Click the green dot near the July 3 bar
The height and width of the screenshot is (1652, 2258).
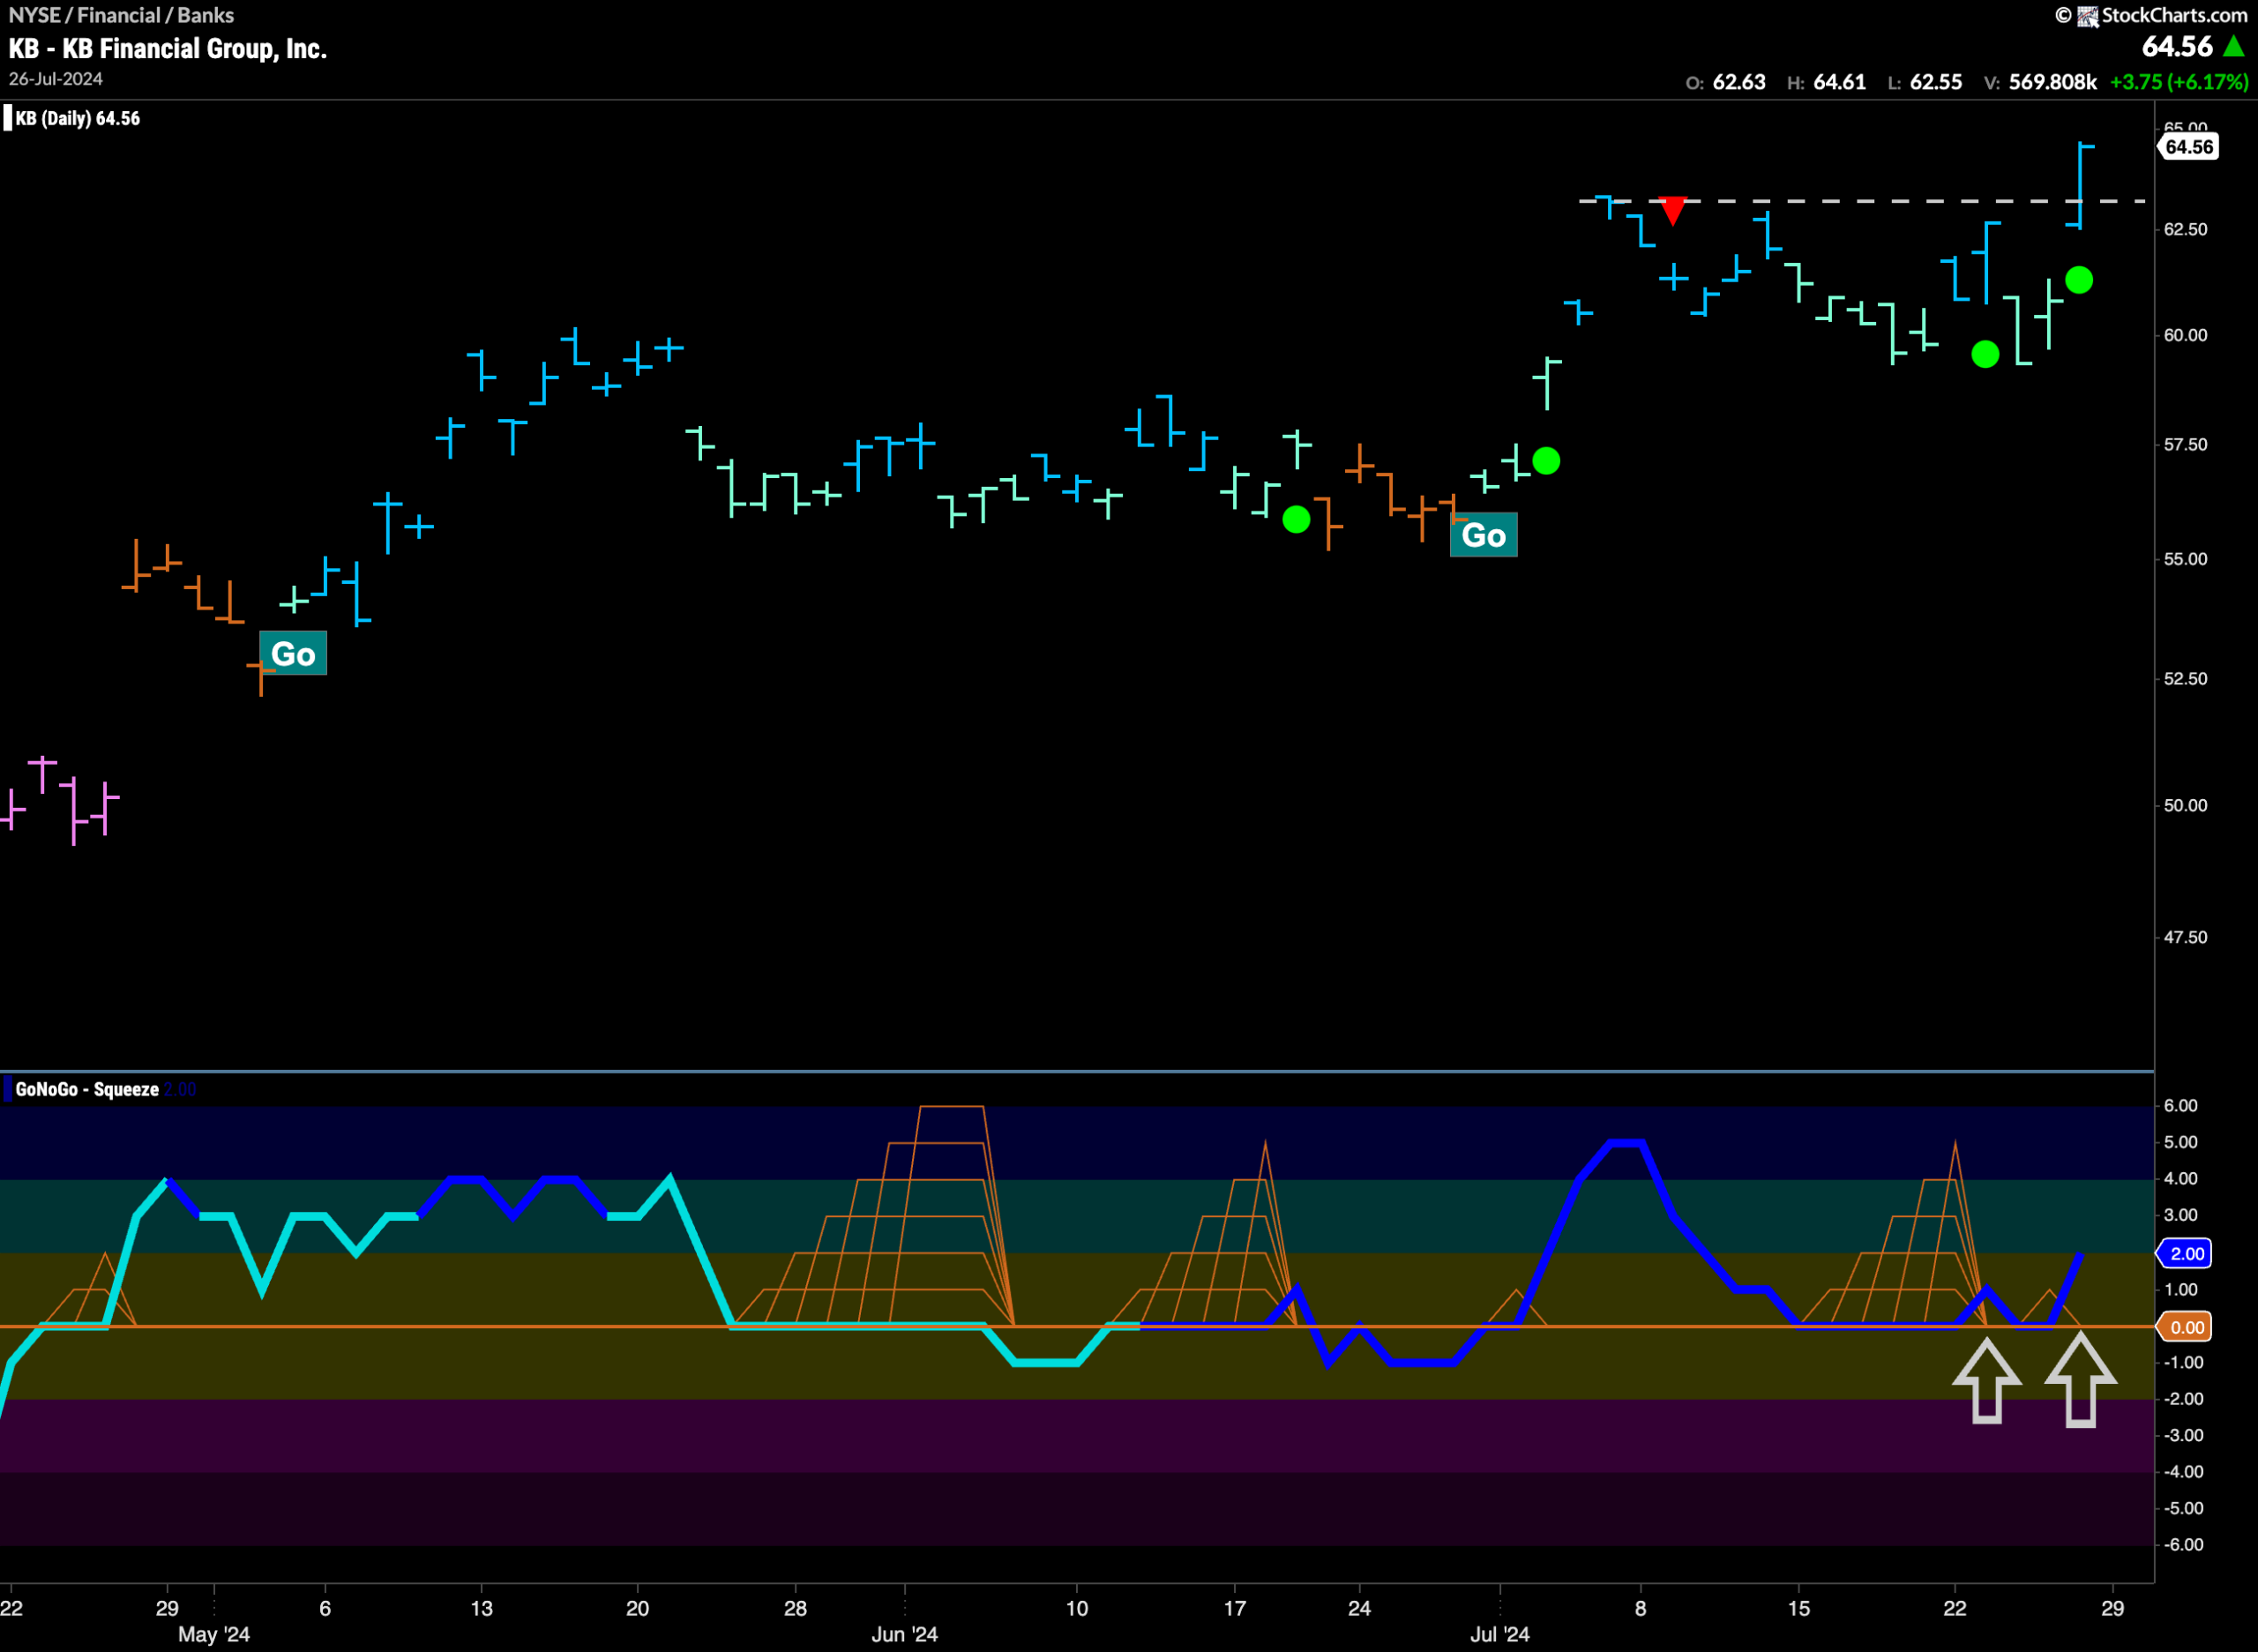1546,461
